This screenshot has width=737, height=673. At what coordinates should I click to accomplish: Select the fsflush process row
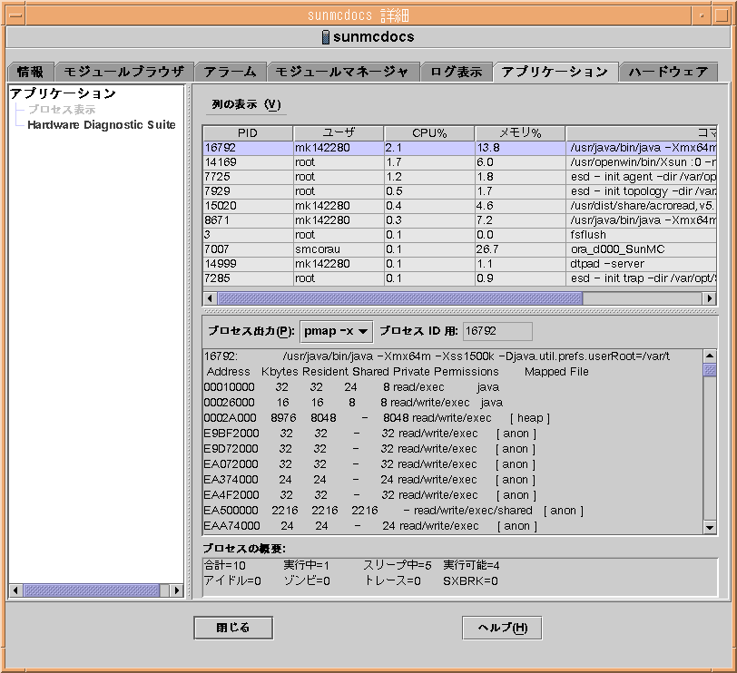tap(459, 235)
